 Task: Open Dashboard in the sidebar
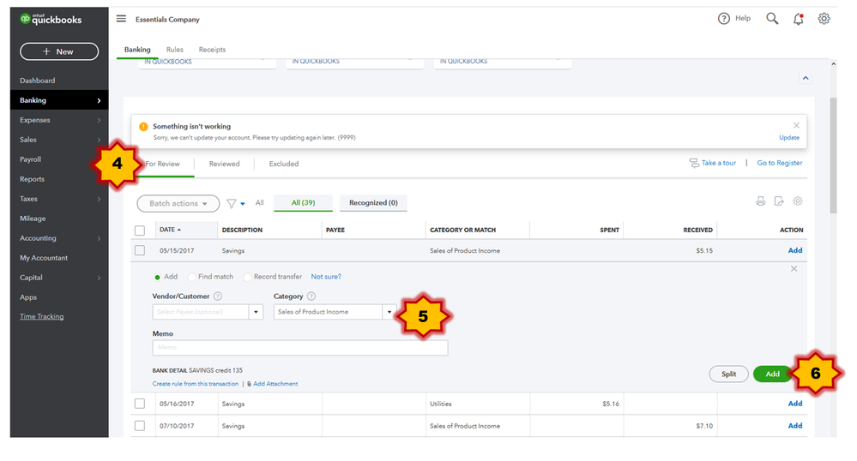click(37, 81)
